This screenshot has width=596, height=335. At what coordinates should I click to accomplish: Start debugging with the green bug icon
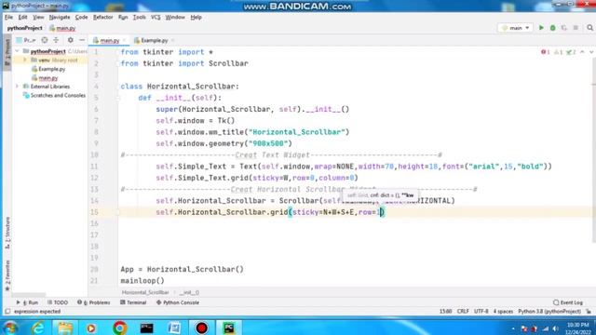(x=552, y=28)
